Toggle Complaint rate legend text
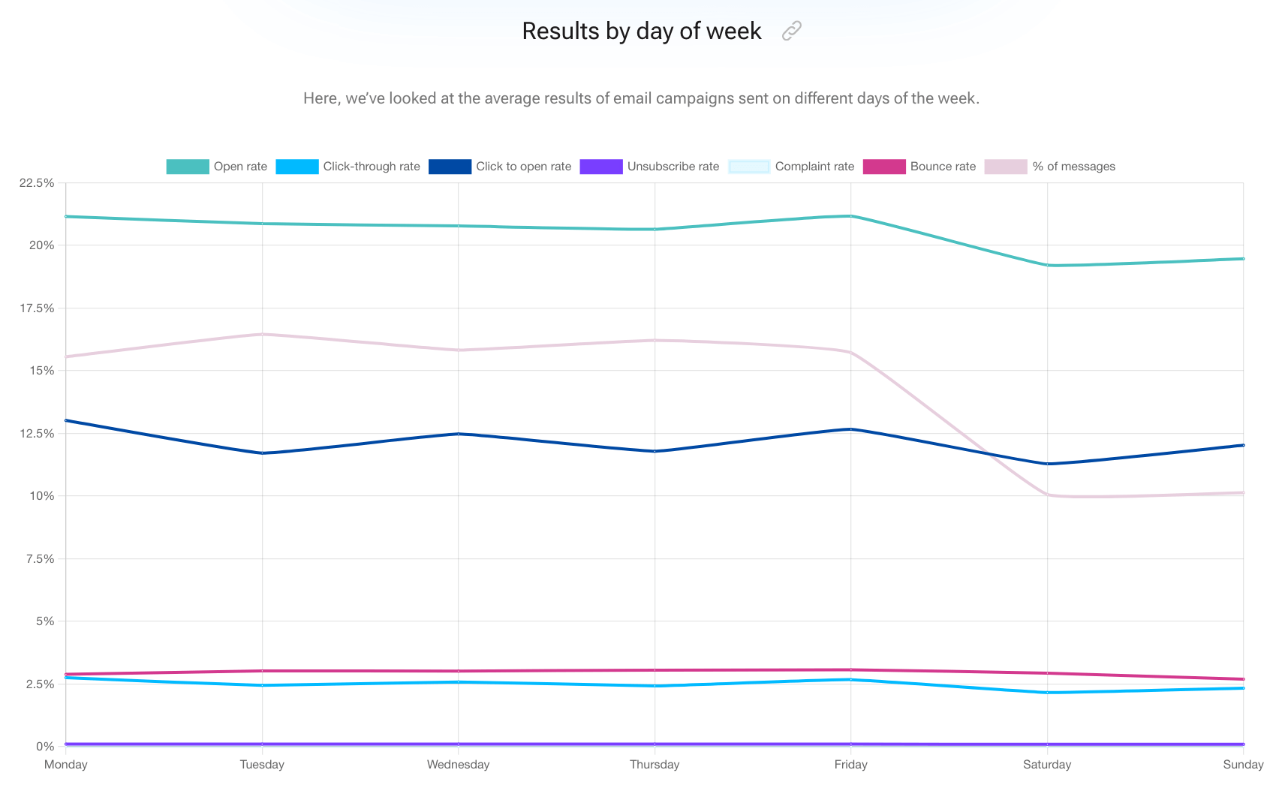This screenshot has width=1285, height=800. pos(814,167)
